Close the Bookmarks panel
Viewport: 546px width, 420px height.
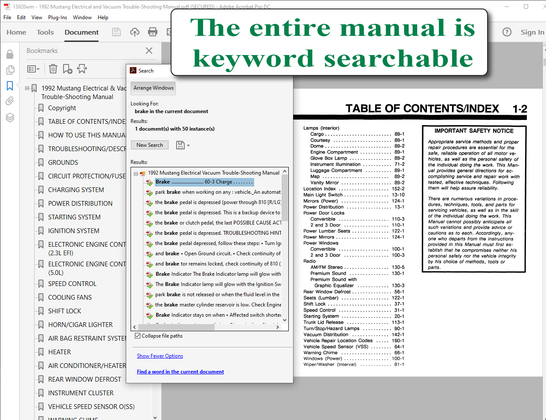pyautogui.click(x=149, y=50)
